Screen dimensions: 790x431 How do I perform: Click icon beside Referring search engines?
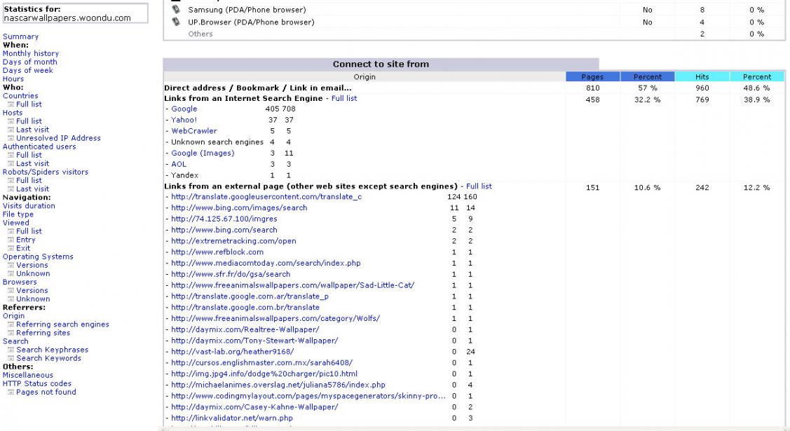[11, 324]
